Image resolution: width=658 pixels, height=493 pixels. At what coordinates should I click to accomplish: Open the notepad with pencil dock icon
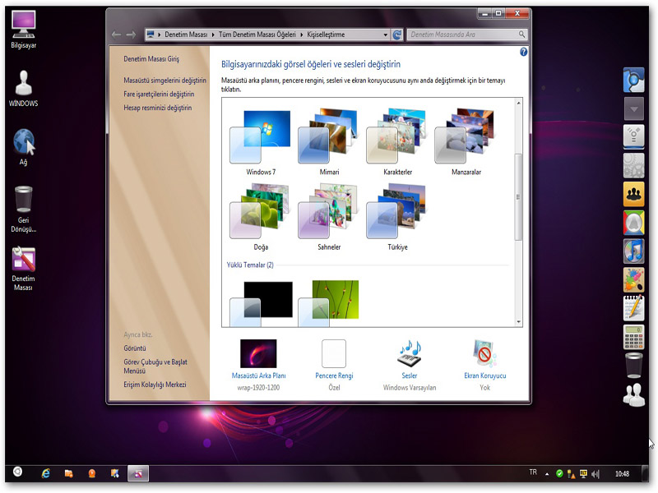(633, 307)
